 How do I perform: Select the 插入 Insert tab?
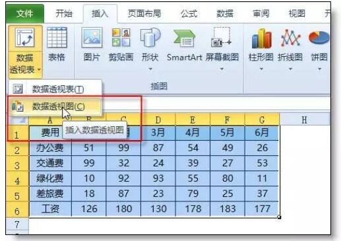(100, 14)
